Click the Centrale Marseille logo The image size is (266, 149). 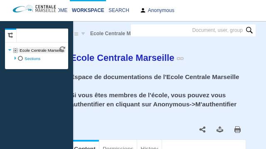tap(34, 9)
